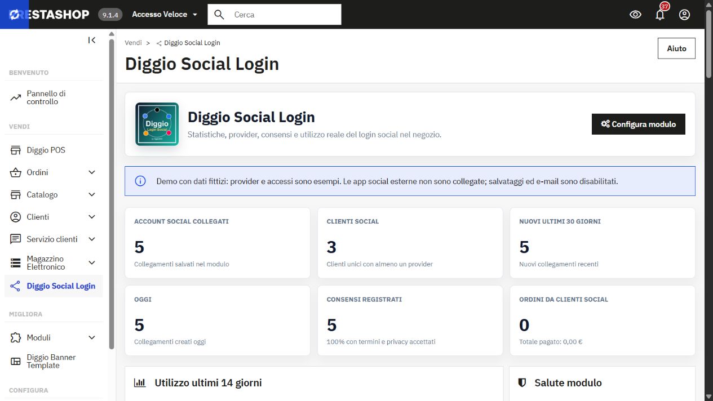Click the Diggio Login Social module logo

[x=157, y=124]
